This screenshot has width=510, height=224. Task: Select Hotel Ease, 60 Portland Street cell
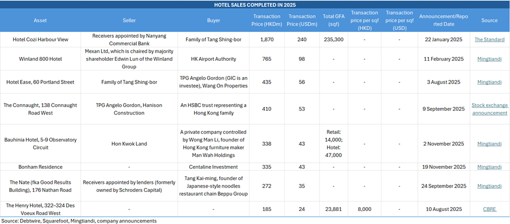click(x=40, y=82)
